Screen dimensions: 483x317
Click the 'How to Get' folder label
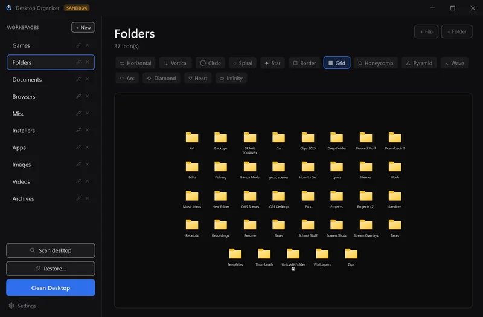(308, 177)
